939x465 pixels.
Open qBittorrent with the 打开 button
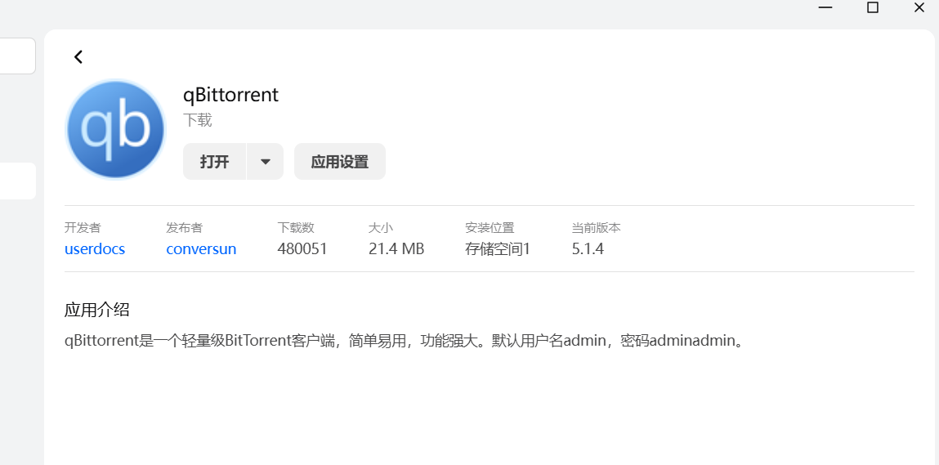(214, 162)
